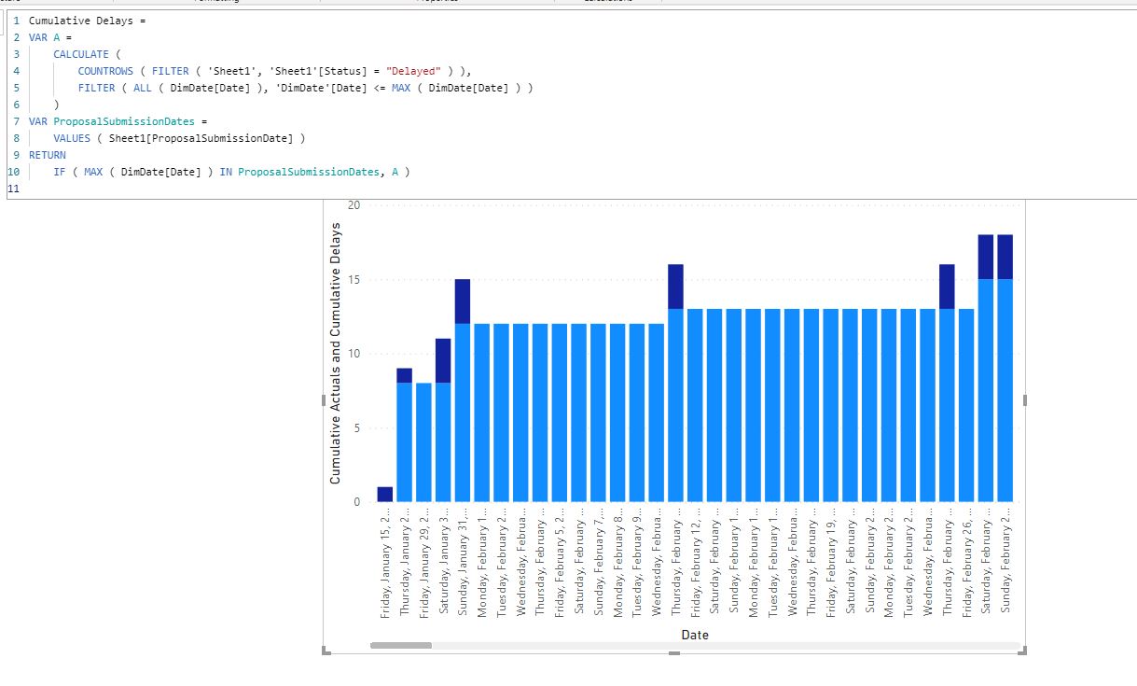Select the light blue bar for Friday, February 19
This screenshot has height=686, width=1137.
point(830,405)
